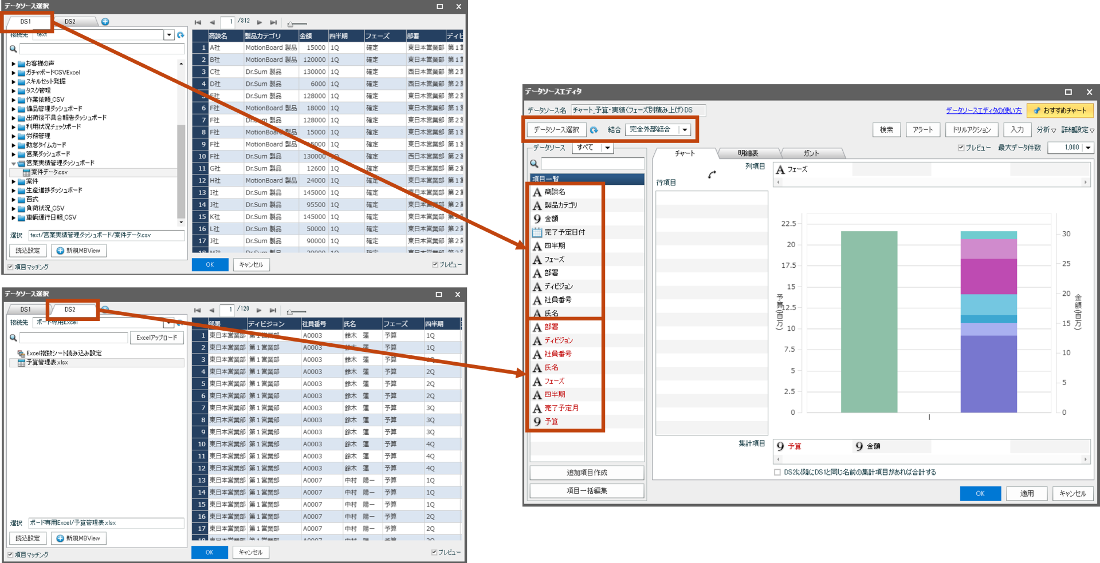
Task: Toggle プレビュー checkbox in Data Source Editor
Action: click(961, 148)
